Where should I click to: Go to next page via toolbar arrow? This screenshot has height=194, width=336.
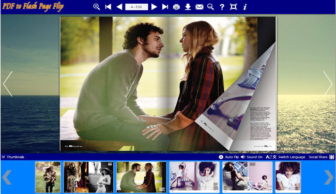[154, 7]
